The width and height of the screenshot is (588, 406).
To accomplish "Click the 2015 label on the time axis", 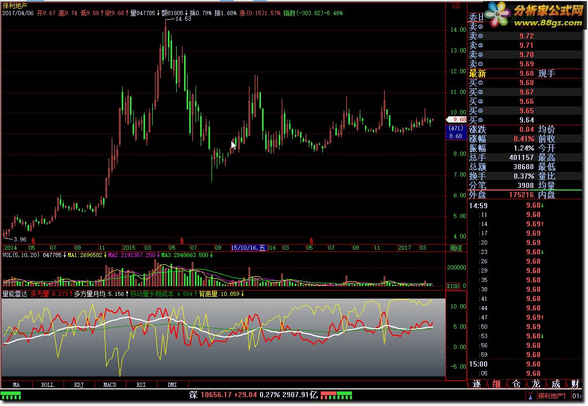I will (x=129, y=248).
